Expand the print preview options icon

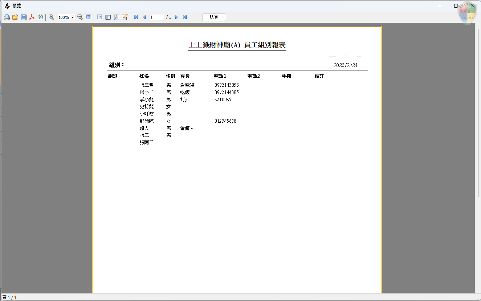[116, 17]
